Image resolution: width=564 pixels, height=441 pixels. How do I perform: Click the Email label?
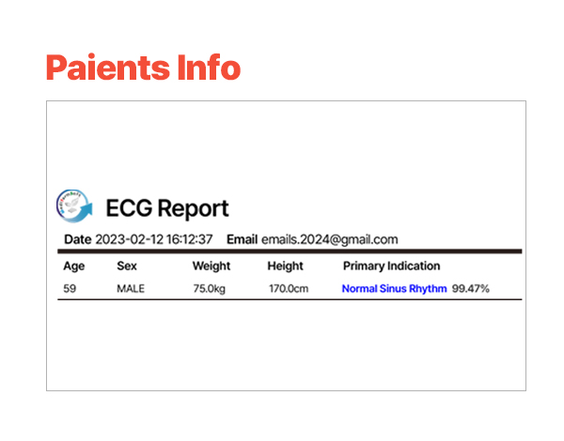point(242,239)
